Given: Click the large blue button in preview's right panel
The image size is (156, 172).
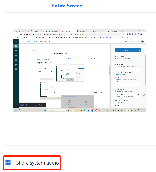Looking at the screenshot, I should click(128, 50).
